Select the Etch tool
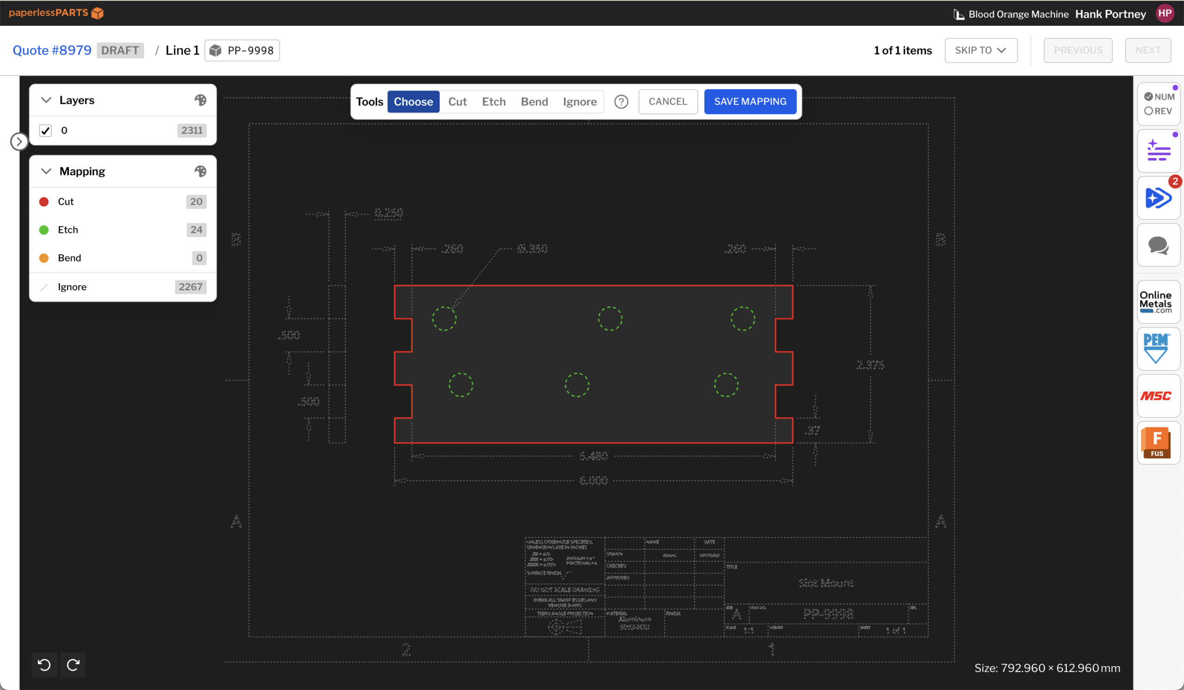Viewport: 1184px width, 690px height. 494,102
